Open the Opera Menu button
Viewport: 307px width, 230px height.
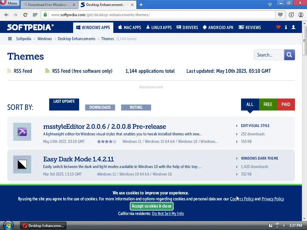(x=10, y=3)
